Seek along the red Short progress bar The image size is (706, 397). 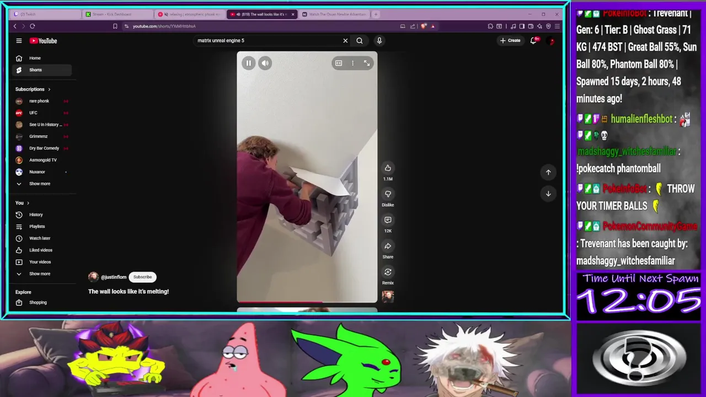(307, 302)
